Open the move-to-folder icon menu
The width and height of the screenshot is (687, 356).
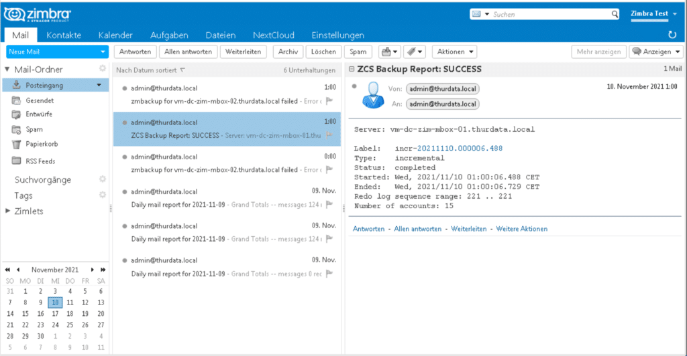coord(389,52)
